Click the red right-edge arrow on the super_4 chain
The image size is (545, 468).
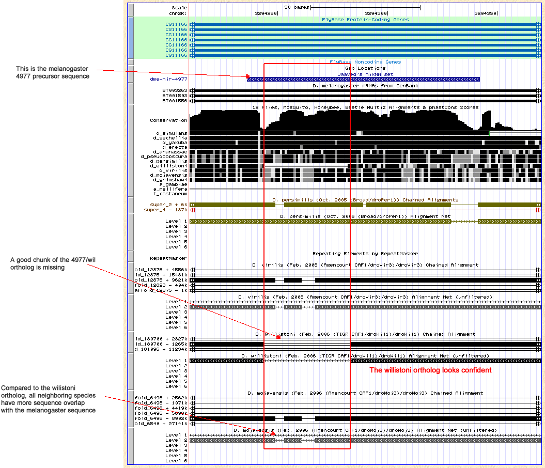click(x=538, y=210)
